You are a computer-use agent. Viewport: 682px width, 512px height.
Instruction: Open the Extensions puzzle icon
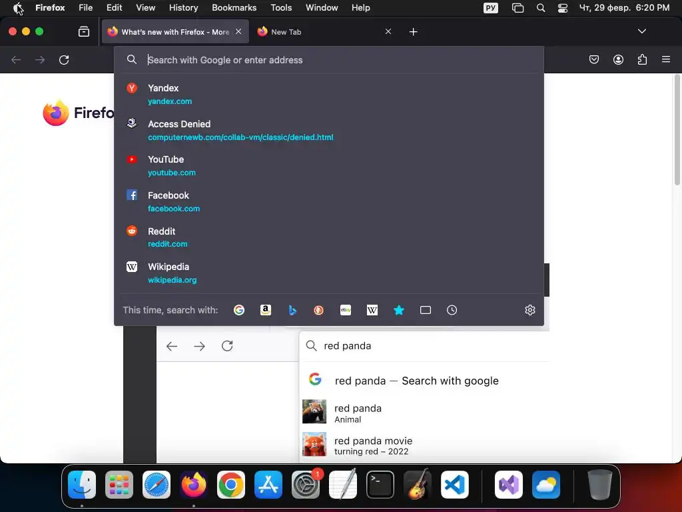point(642,59)
